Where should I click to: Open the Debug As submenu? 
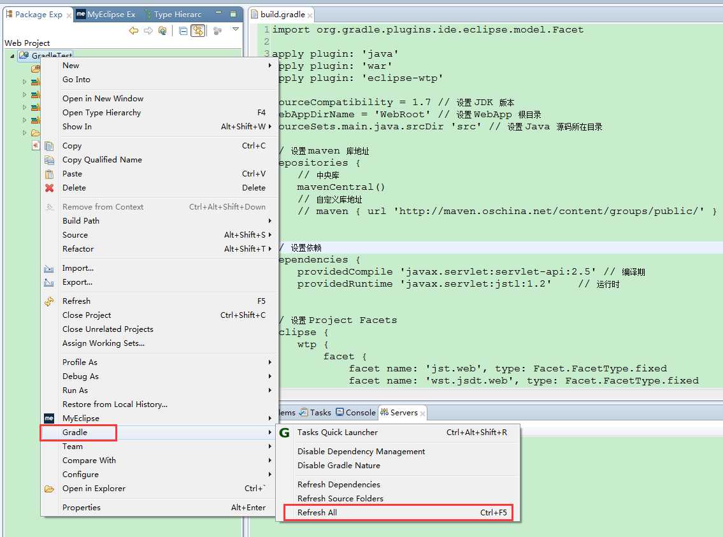[x=159, y=376]
